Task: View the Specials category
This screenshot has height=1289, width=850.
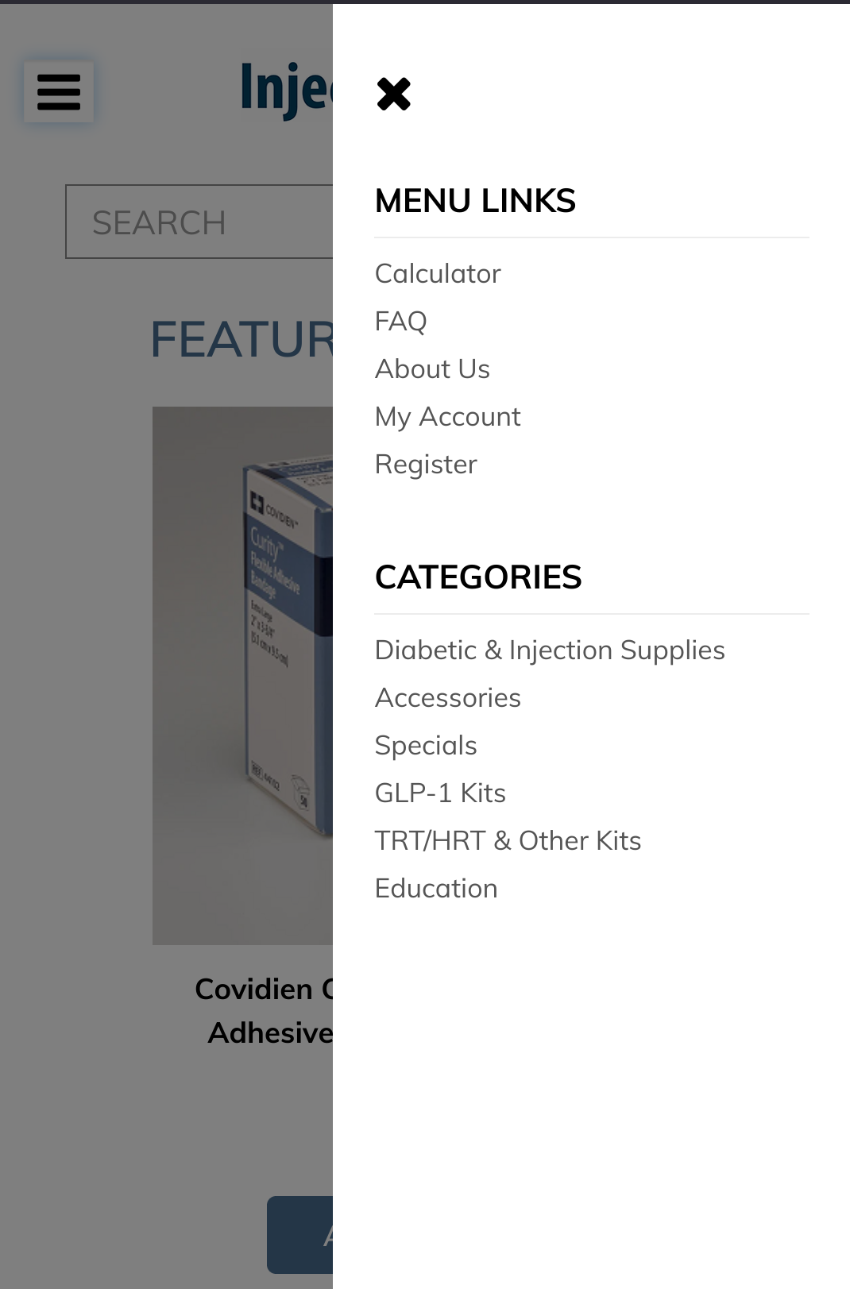Action: coord(426,746)
